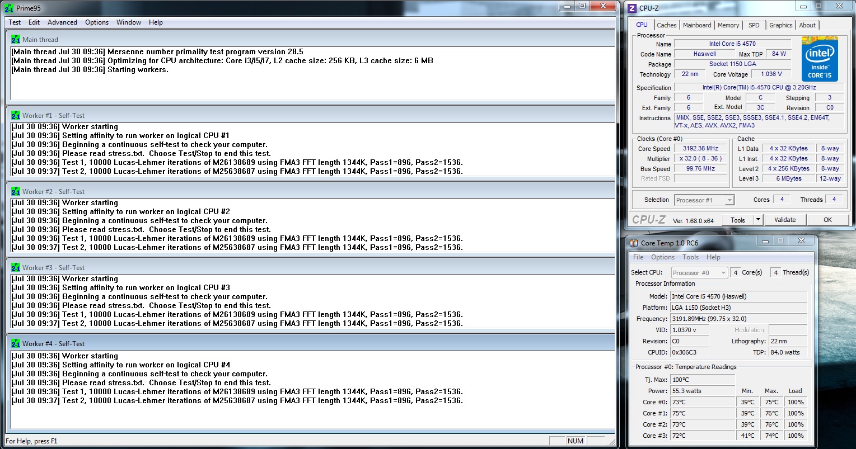Click the CPU-Z title bar icon

(x=632, y=8)
